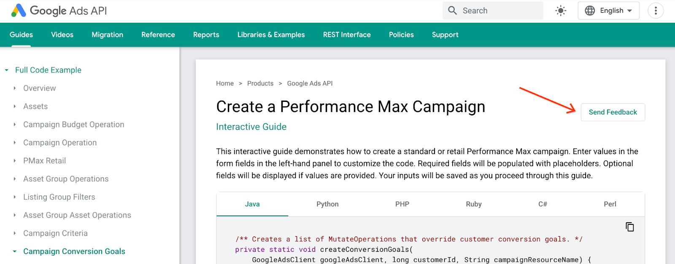
Task: Switch to the Python code tab
Action: pyautogui.click(x=327, y=204)
